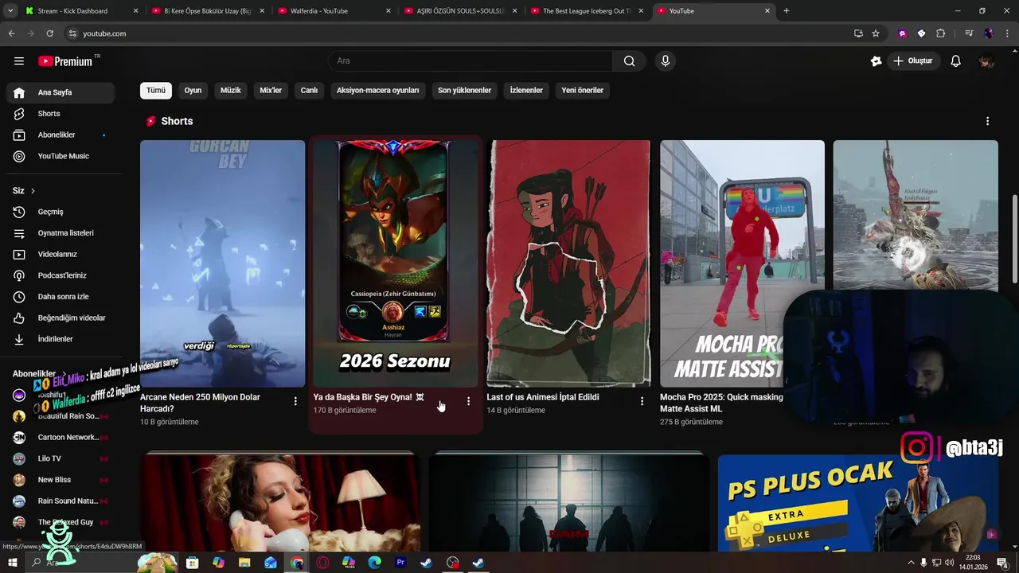The height and width of the screenshot is (573, 1019).
Task: Open Windows Start menu
Action: (14, 563)
